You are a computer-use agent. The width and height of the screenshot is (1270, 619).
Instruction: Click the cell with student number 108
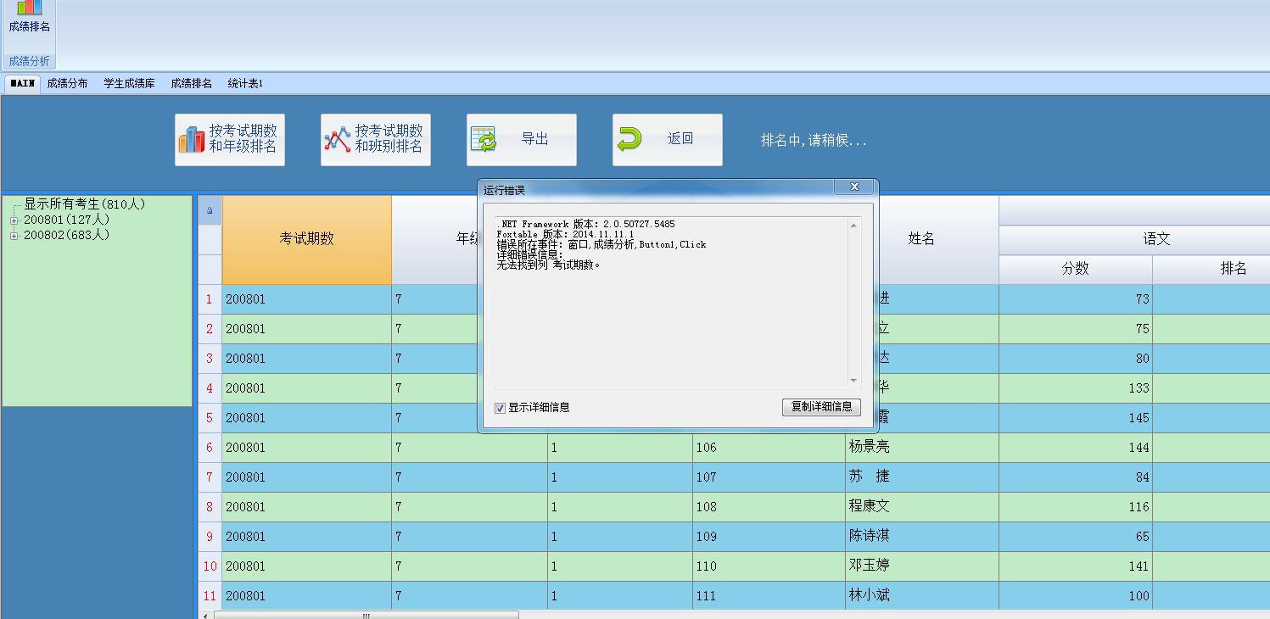tap(769, 507)
